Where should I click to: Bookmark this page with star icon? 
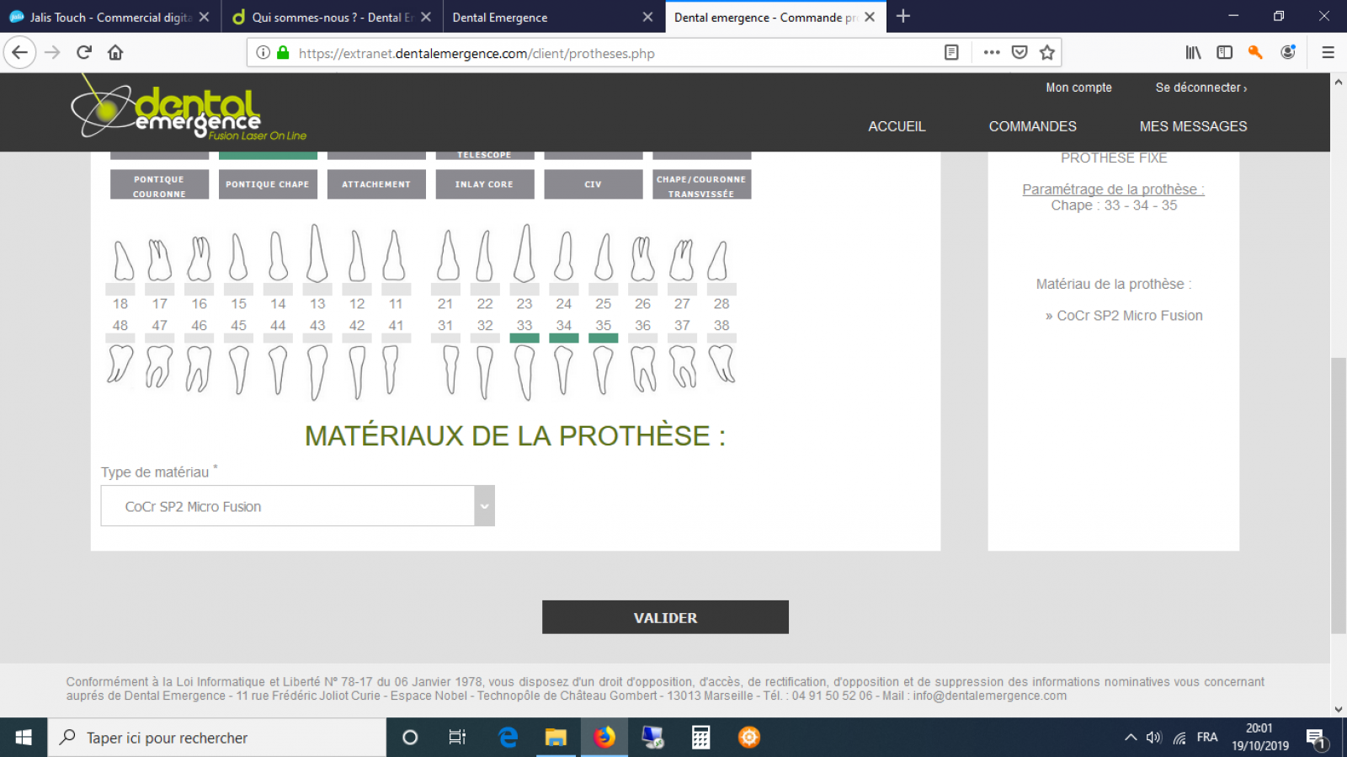point(1047,52)
